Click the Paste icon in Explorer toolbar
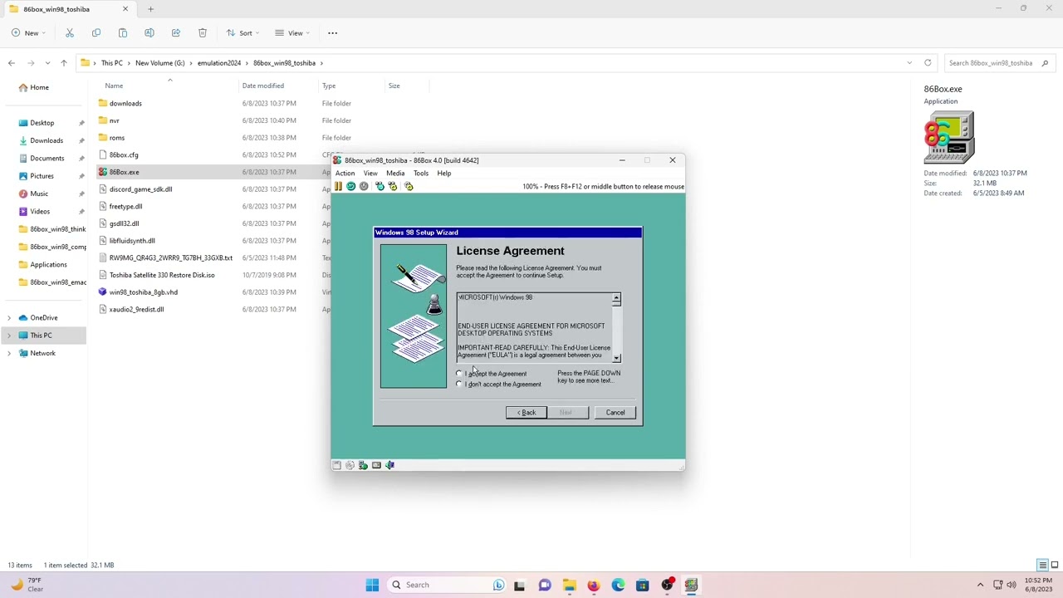Viewport: 1063px width, 598px height. pos(123,33)
